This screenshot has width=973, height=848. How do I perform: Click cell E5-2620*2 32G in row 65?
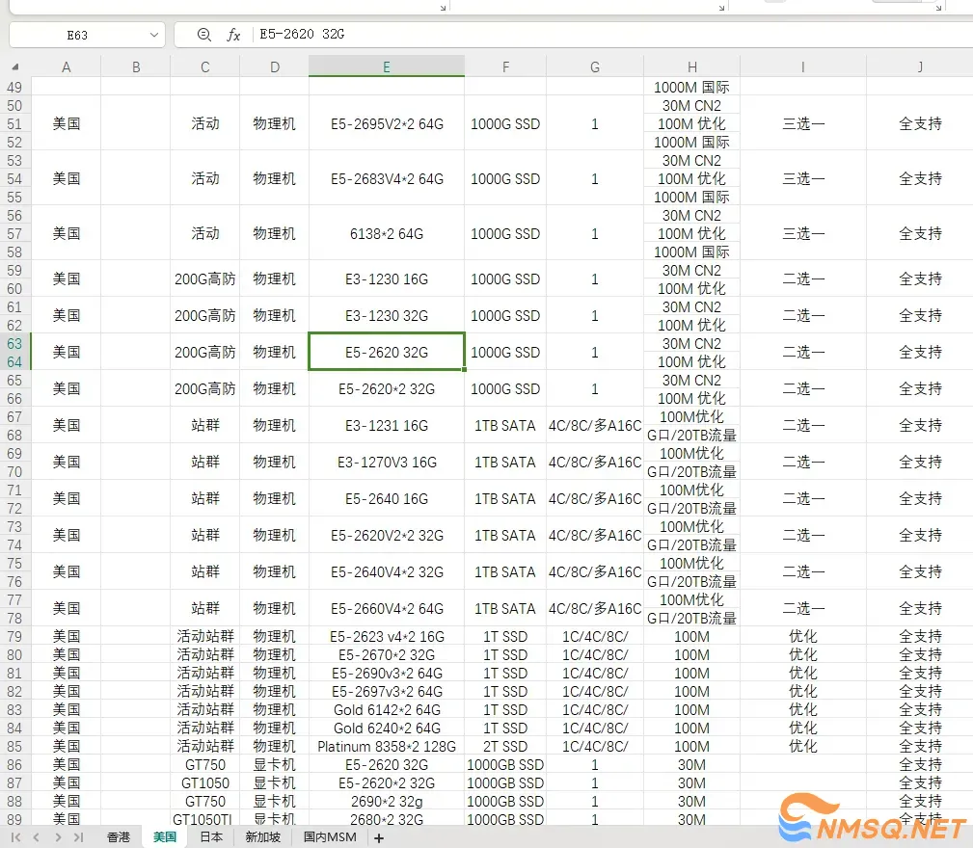[x=387, y=389]
